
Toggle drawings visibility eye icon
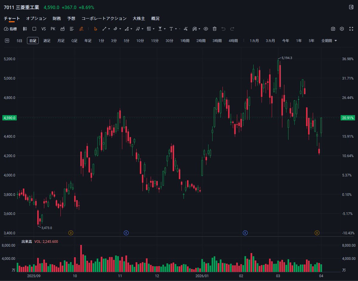(x=206, y=29)
